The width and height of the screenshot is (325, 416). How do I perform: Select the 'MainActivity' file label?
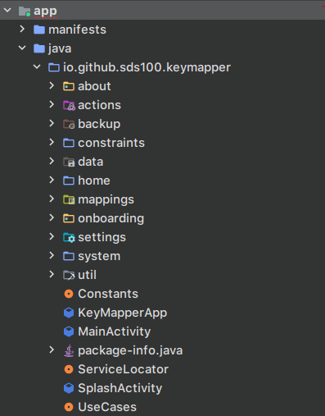[115, 331]
